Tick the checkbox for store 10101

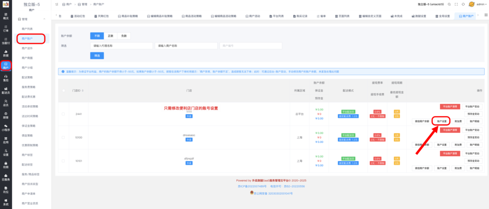click(x=64, y=161)
